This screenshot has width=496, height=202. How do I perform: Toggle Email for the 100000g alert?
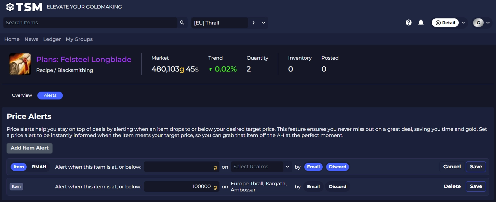pyautogui.click(x=313, y=187)
